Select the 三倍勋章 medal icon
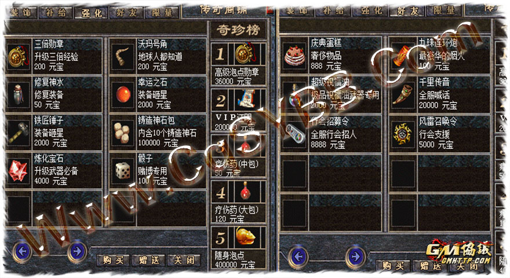Screen dimensions: 510x278 17,57
